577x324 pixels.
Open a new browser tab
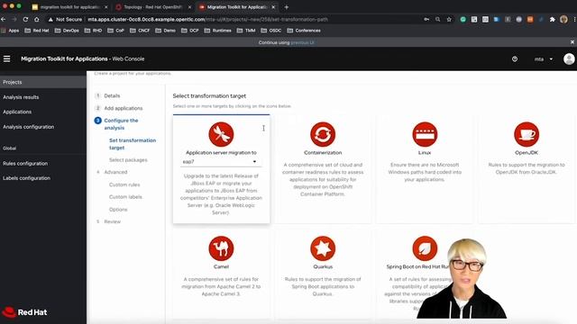[x=287, y=7]
